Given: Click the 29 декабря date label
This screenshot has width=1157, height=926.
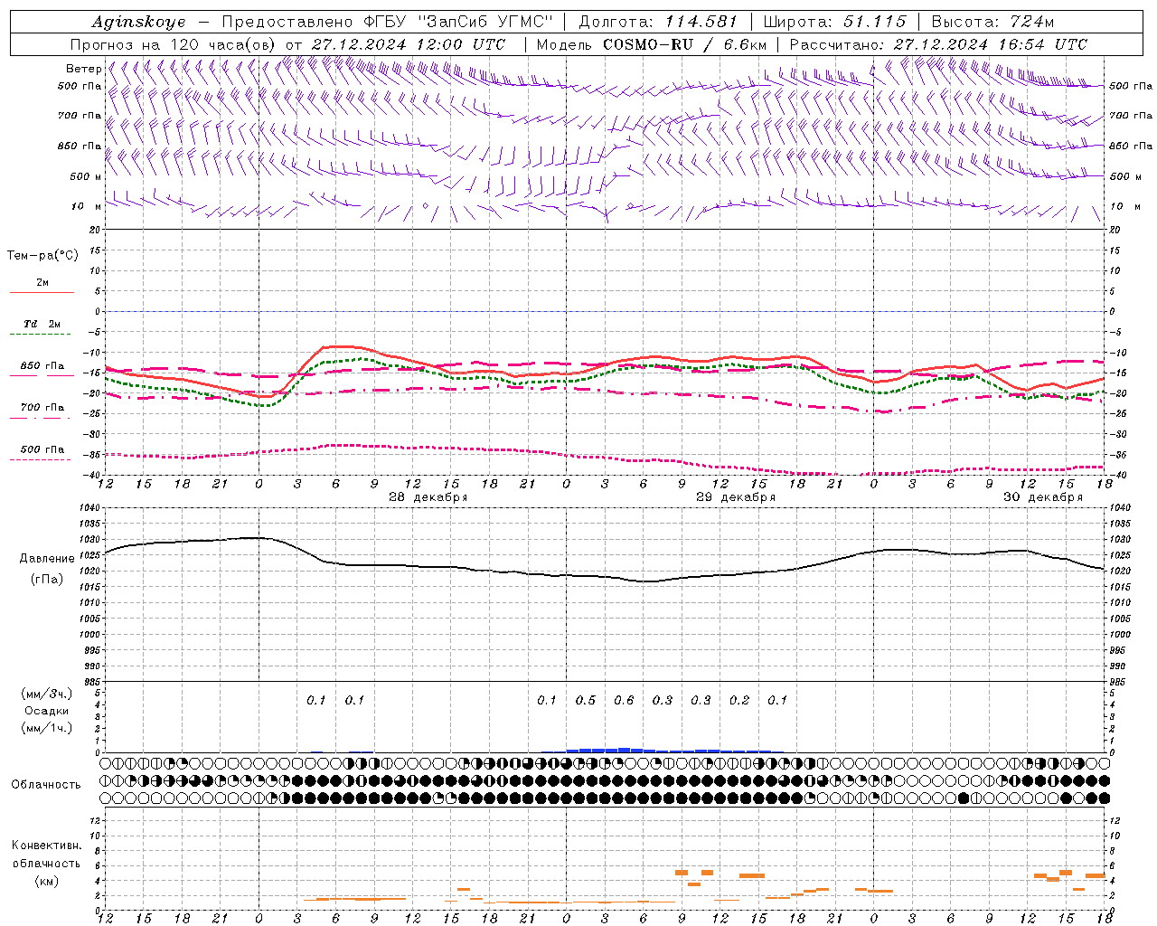Looking at the screenshot, I should point(736,497).
